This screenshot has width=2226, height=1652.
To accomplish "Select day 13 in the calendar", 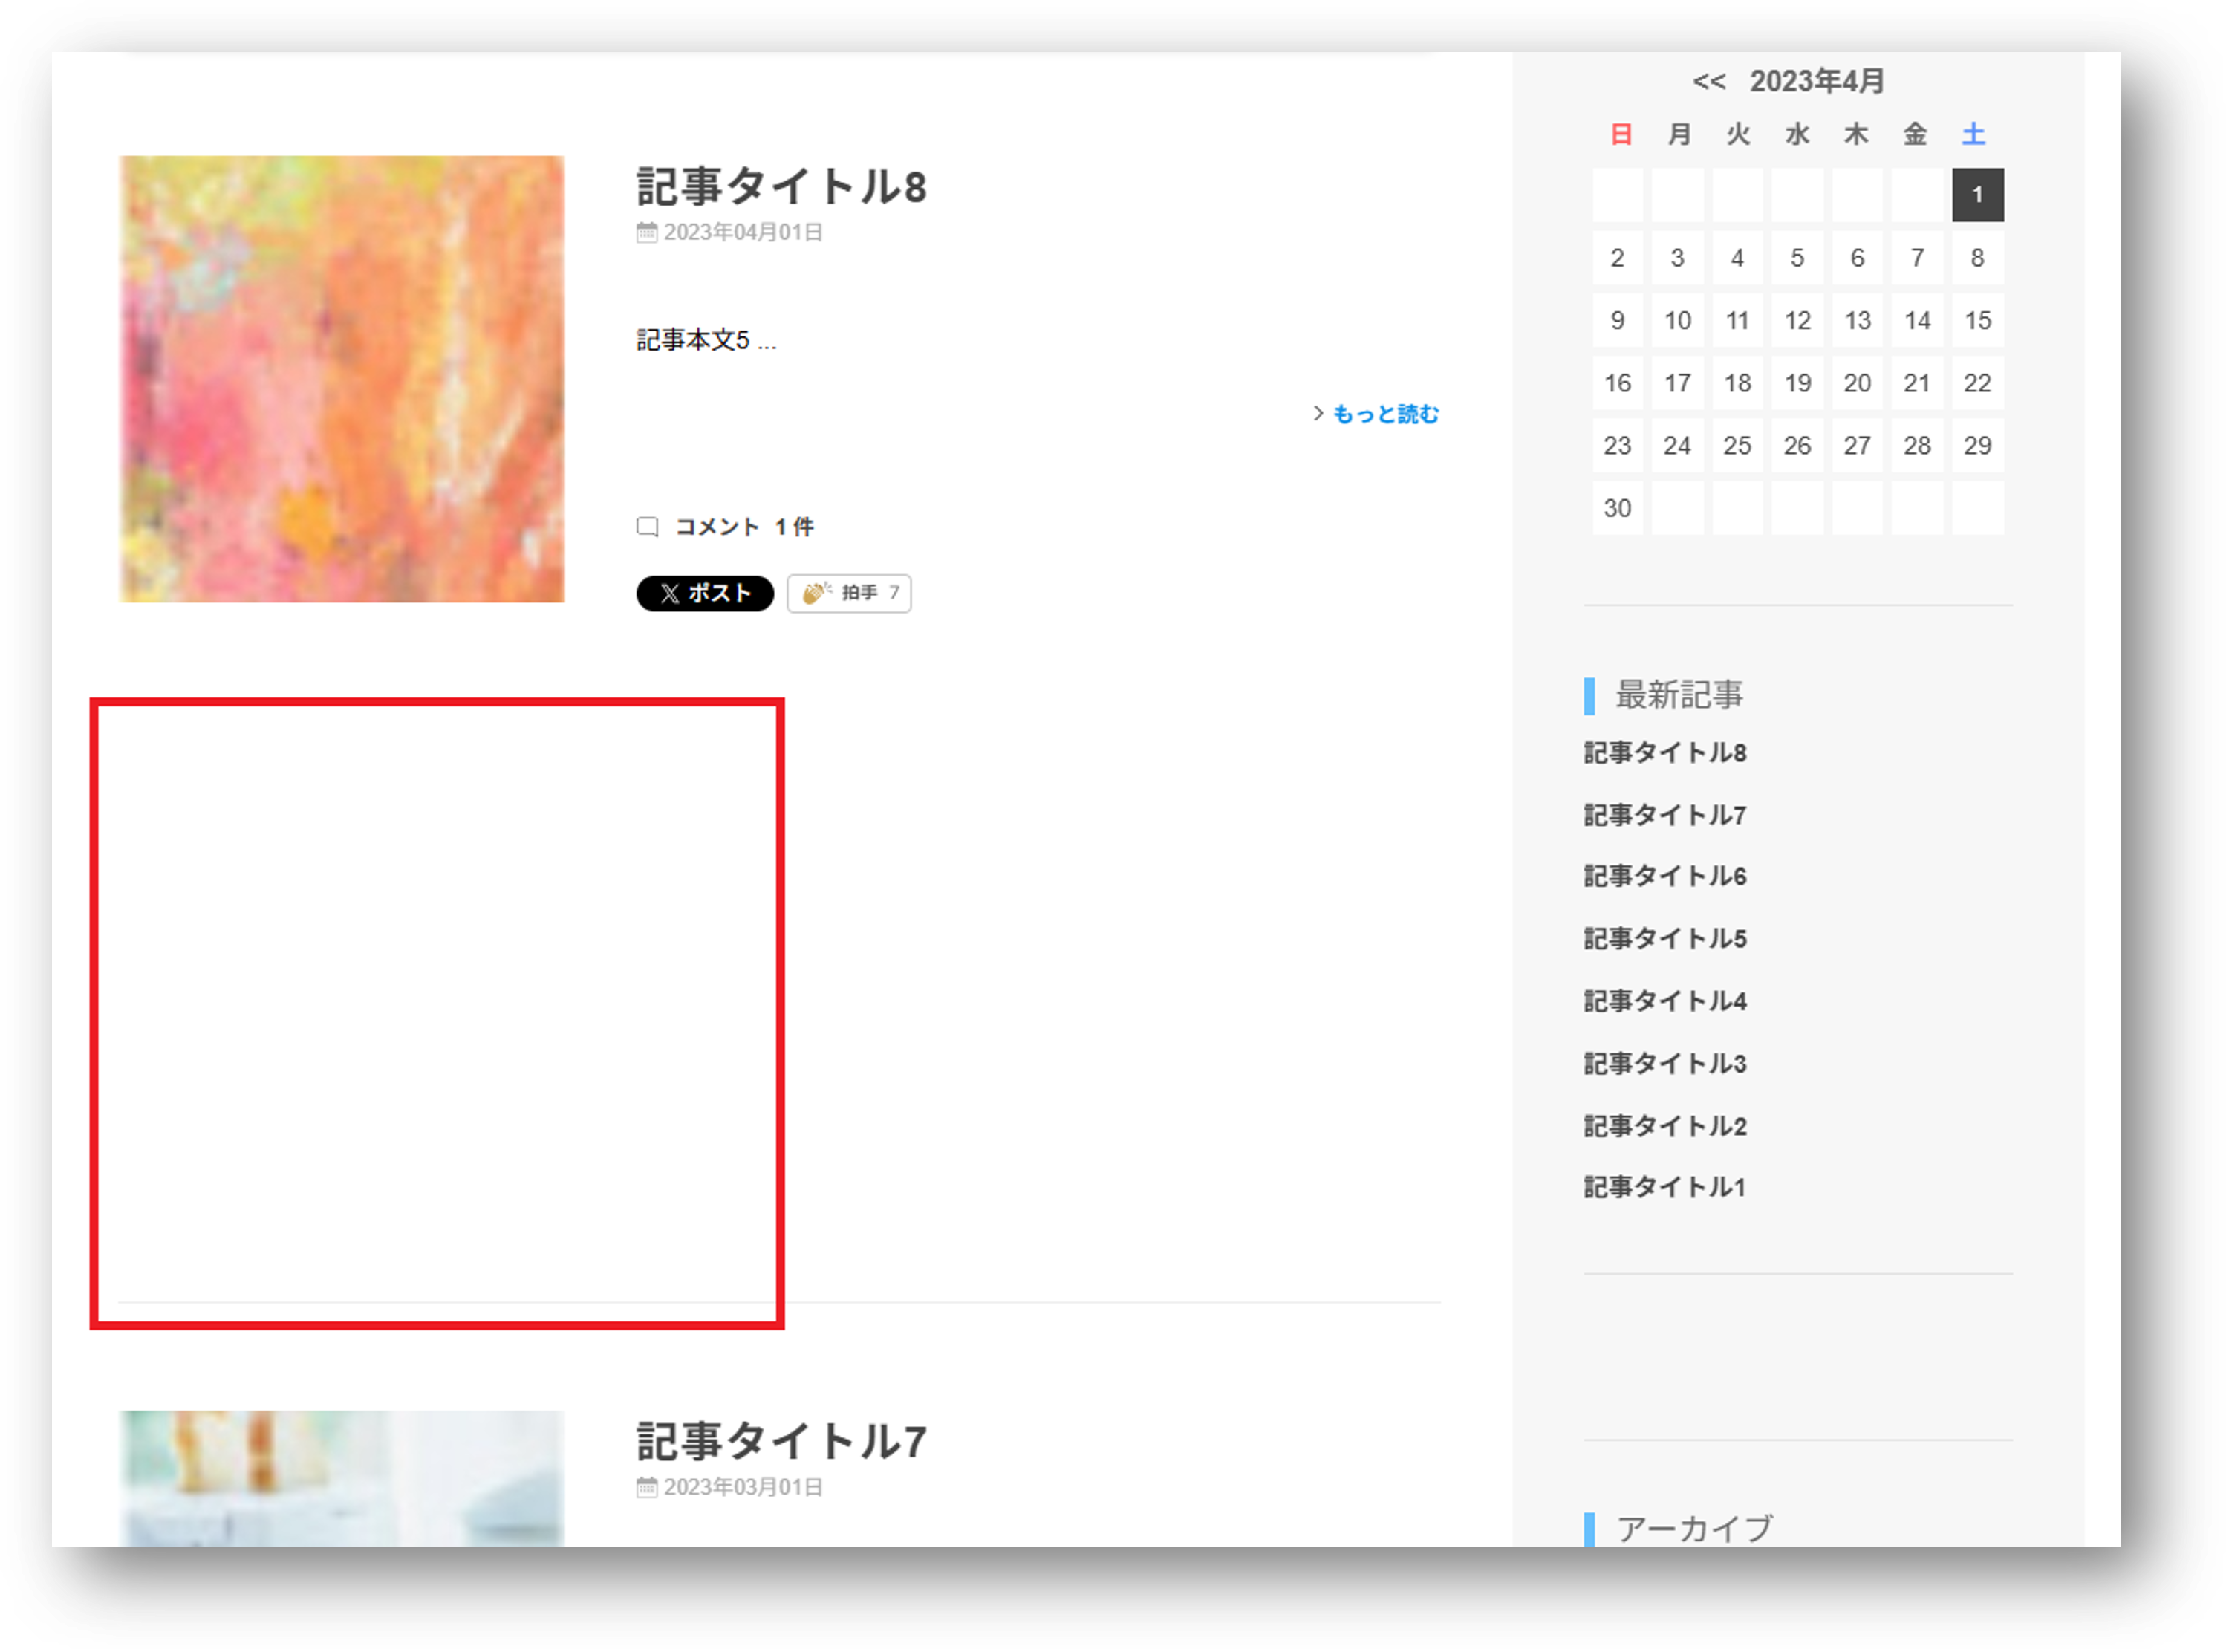I will coord(1857,321).
